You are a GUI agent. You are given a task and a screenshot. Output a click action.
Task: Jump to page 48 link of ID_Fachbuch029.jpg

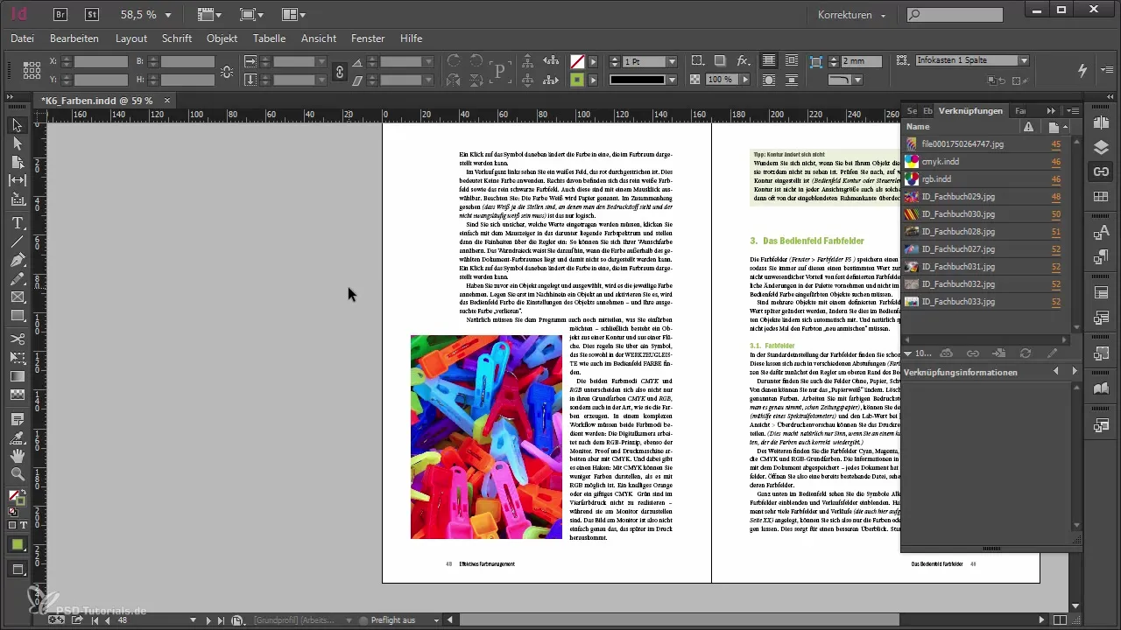[x=1055, y=197]
